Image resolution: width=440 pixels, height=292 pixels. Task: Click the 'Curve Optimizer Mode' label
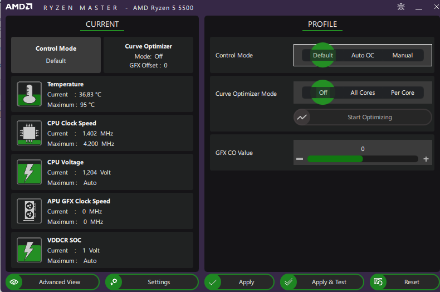tap(246, 94)
